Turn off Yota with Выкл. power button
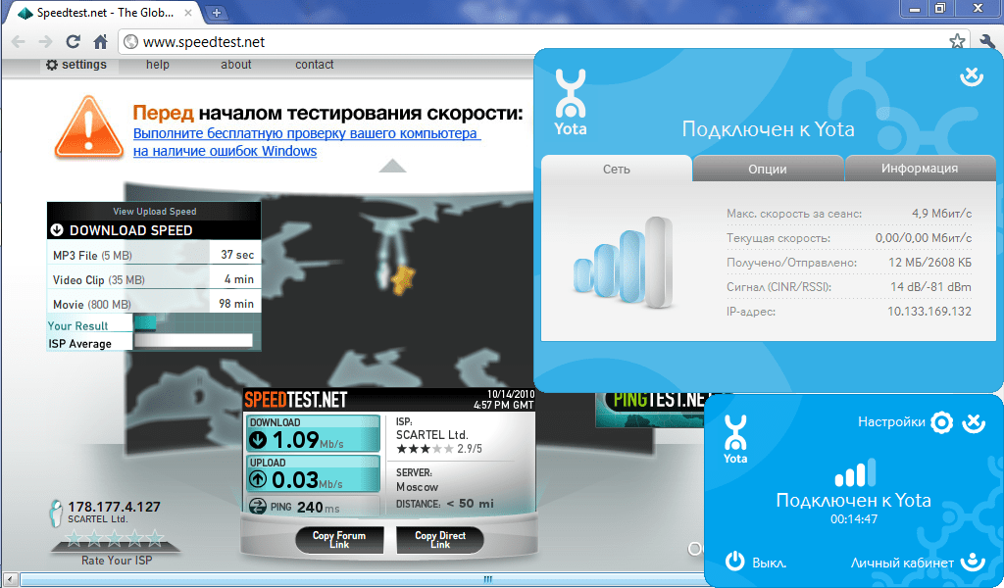This screenshot has width=1004, height=588. (x=734, y=562)
